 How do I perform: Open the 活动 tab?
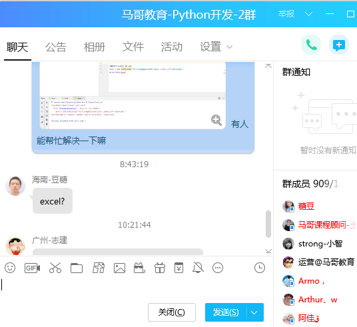pyautogui.click(x=172, y=47)
